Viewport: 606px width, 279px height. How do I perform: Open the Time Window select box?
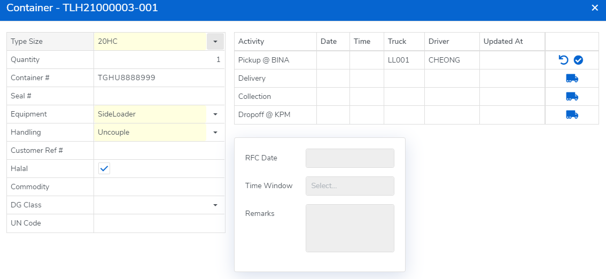click(349, 186)
